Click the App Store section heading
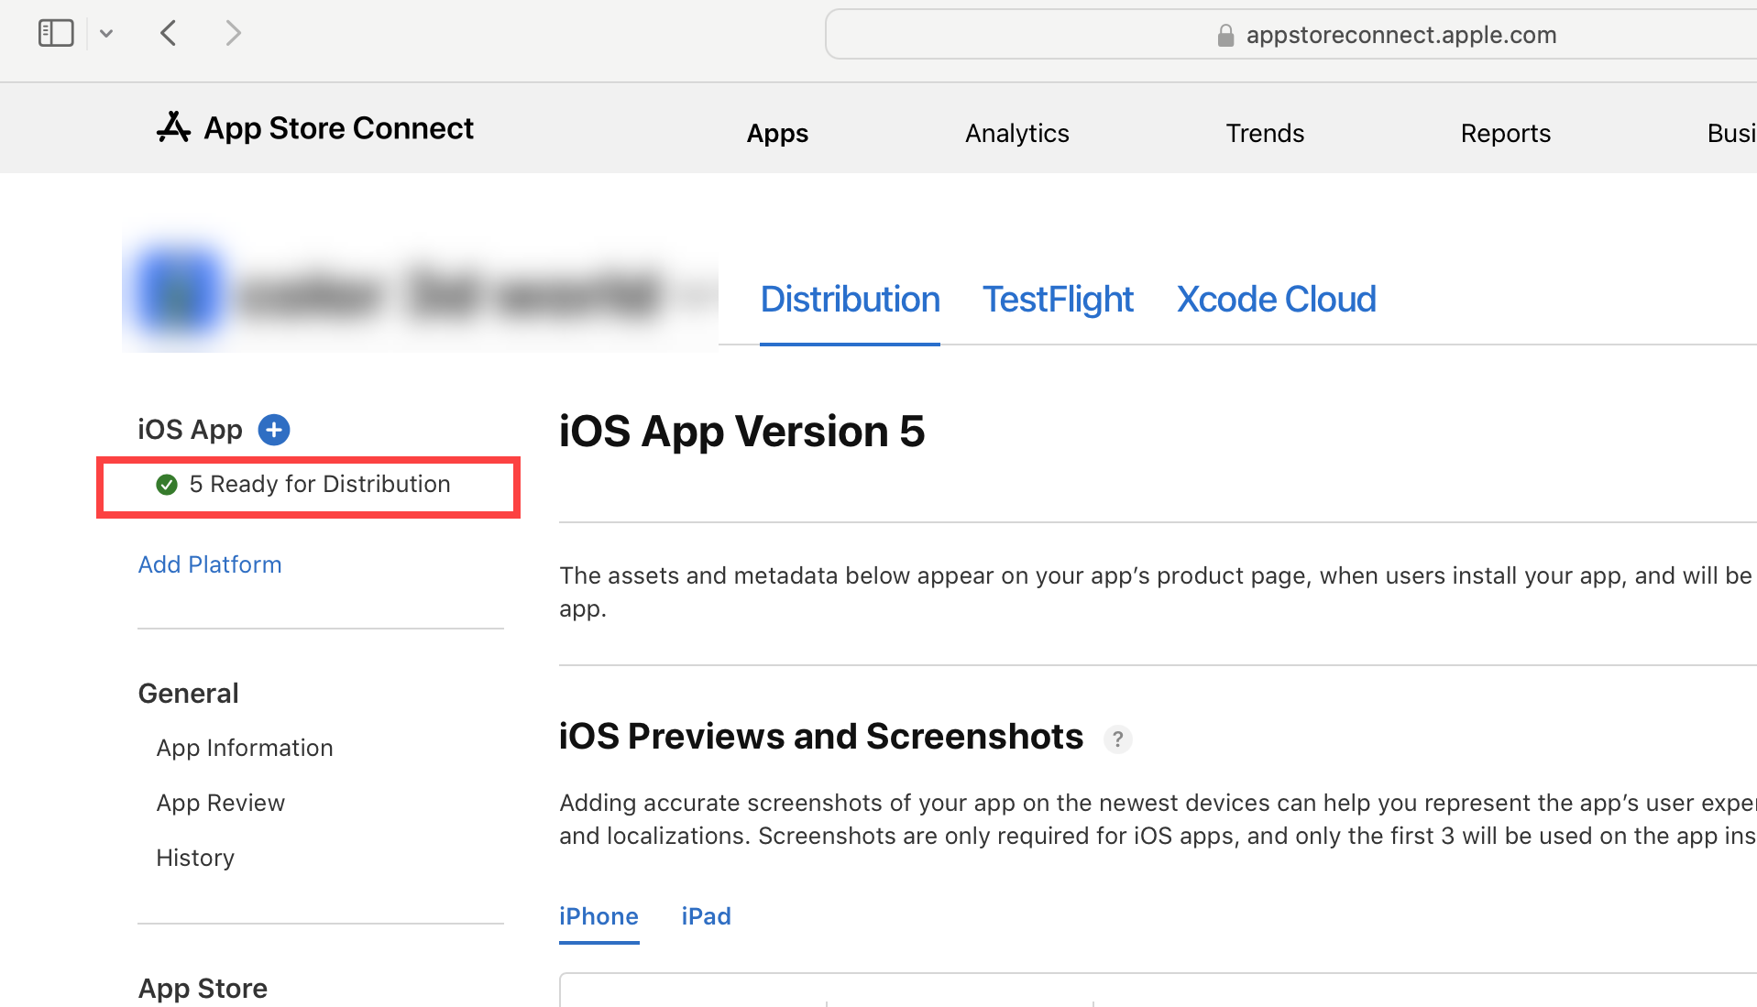Image resolution: width=1757 pixels, height=1007 pixels. click(x=203, y=989)
